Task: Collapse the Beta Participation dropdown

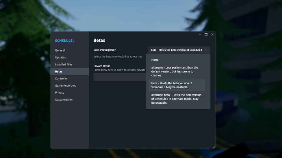Action: coord(179,50)
